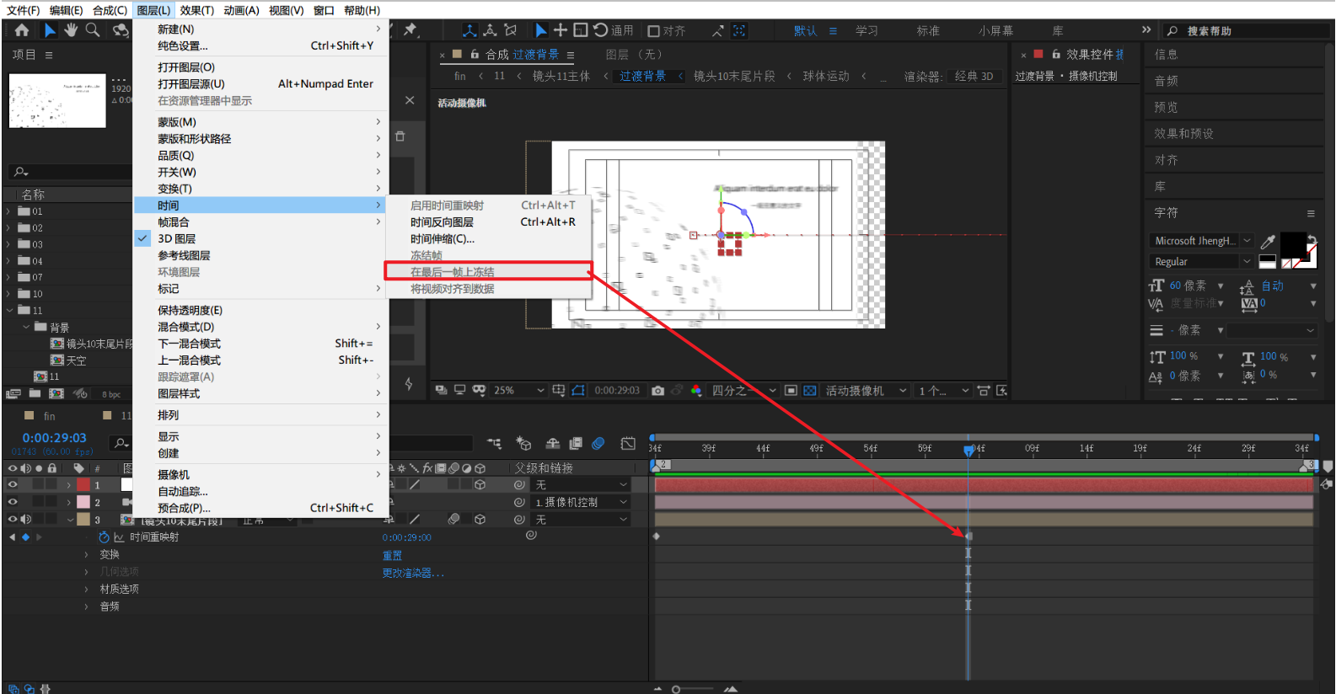Mute audio of layer 3

[26, 520]
